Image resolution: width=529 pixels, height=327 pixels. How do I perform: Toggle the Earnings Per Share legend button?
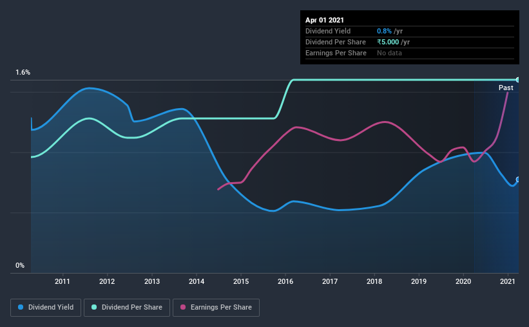(216, 308)
